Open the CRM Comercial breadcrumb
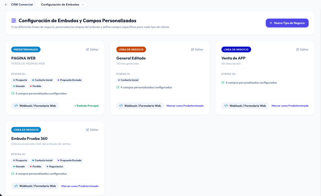The height and width of the screenshot is (196, 321). pyautogui.click(x=22, y=4)
